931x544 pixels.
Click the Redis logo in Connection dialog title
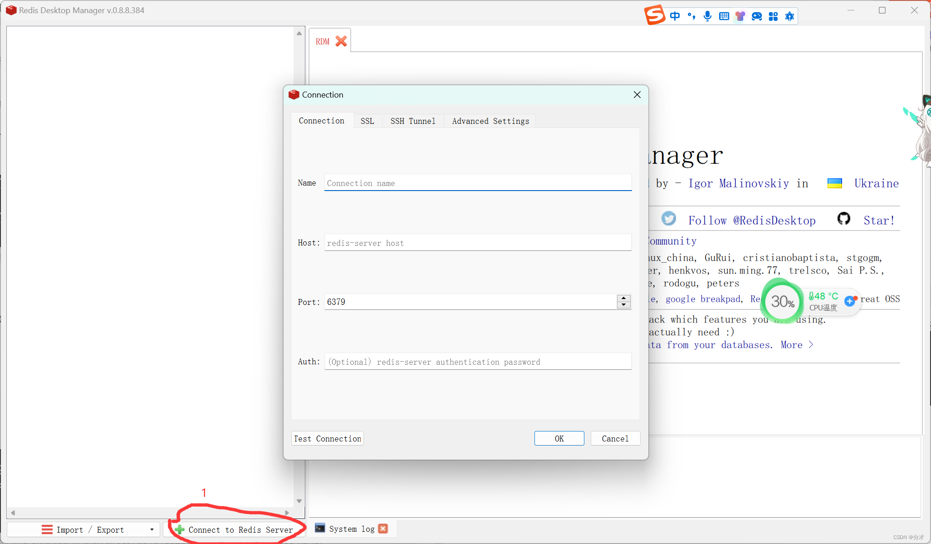coord(294,94)
